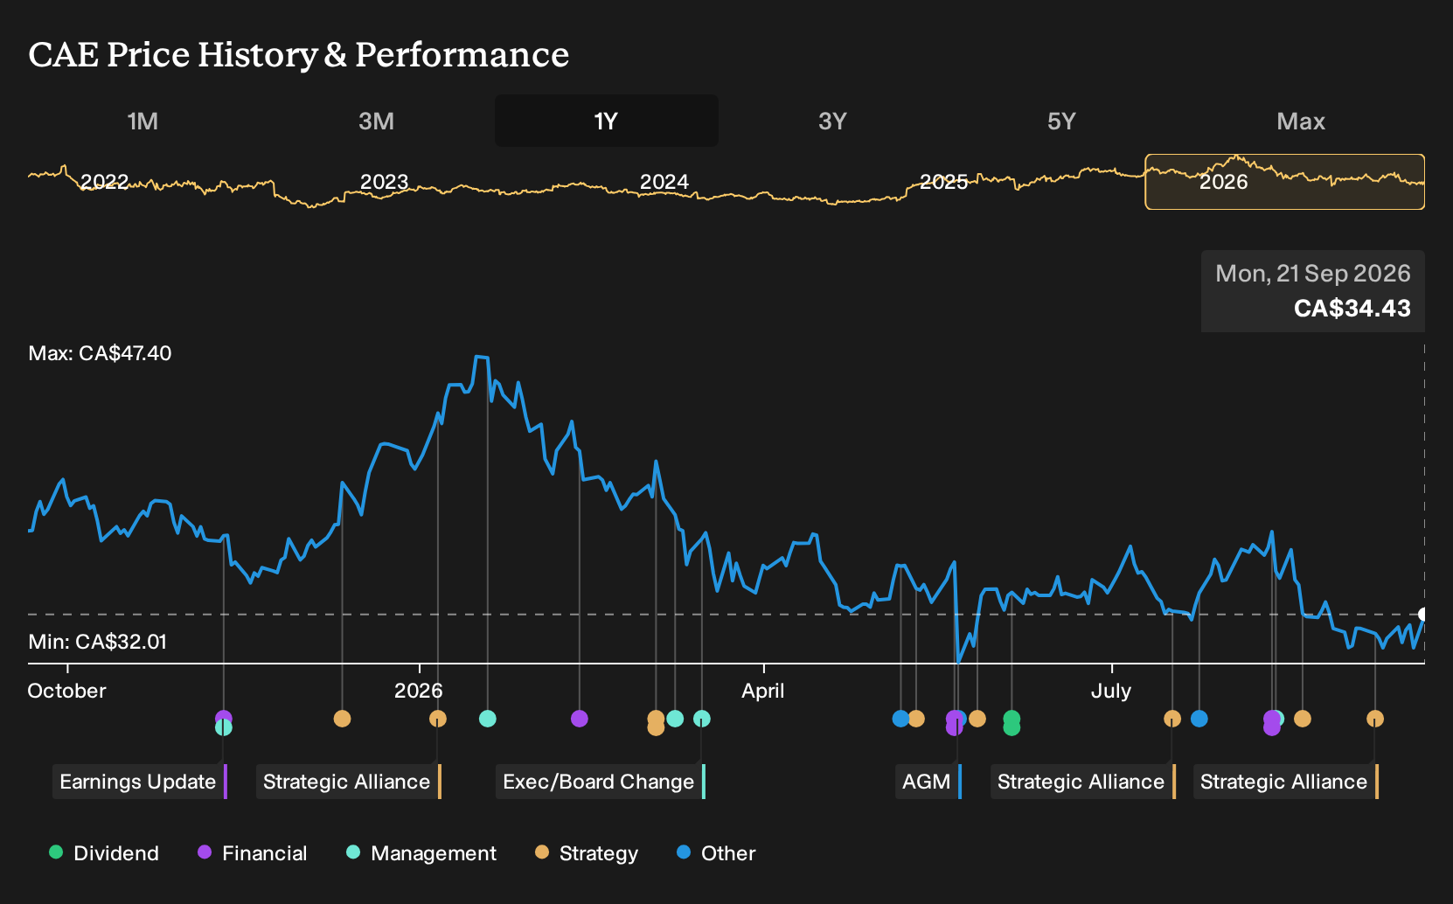The height and width of the screenshot is (904, 1453).
Task: Click the Min: CA$32.01 label
Action: (x=97, y=642)
